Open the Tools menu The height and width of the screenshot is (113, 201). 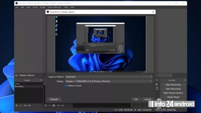[66, 7]
